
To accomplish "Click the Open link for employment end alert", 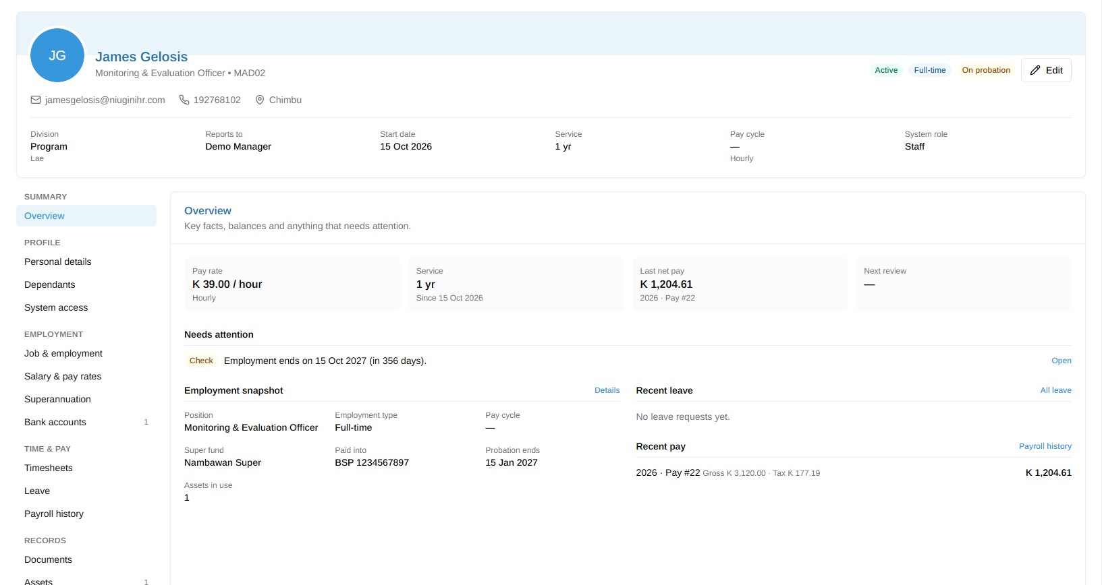I will 1062,361.
